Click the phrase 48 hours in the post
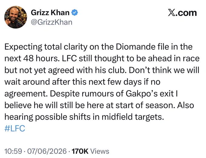Viewport: 206px width, 158px height. [41, 58]
